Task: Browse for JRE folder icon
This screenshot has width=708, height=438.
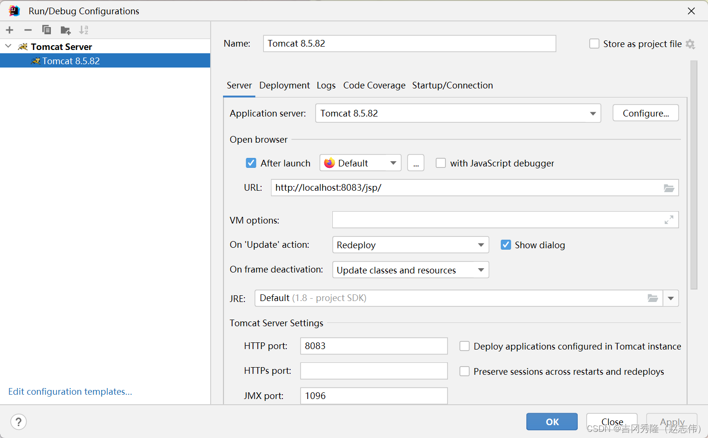Action: pos(653,298)
